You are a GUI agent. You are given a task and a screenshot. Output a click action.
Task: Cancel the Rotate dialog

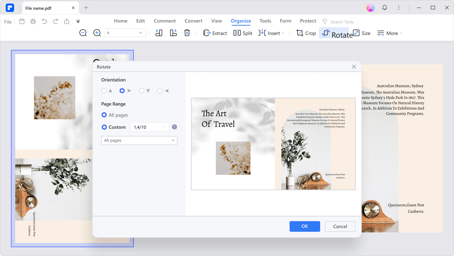(x=340, y=226)
